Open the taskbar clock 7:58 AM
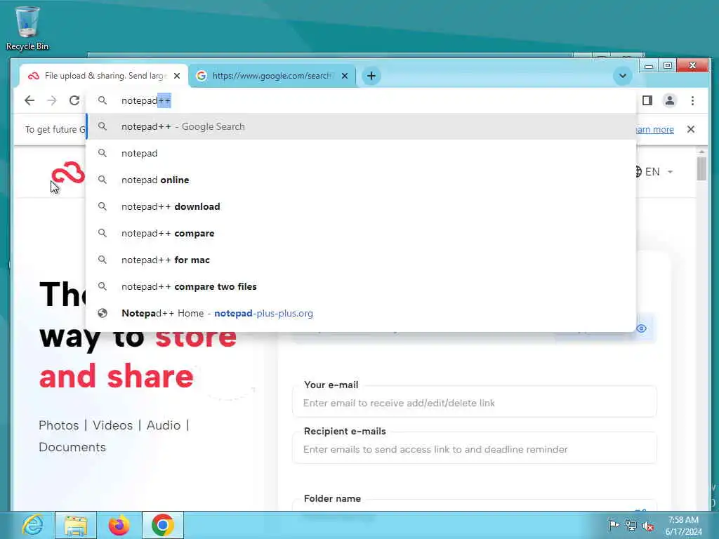 tap(683, 525)
